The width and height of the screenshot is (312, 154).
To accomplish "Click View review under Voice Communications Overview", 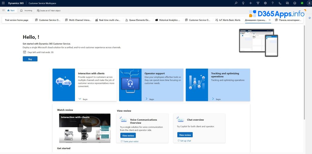I will [128, 135].
